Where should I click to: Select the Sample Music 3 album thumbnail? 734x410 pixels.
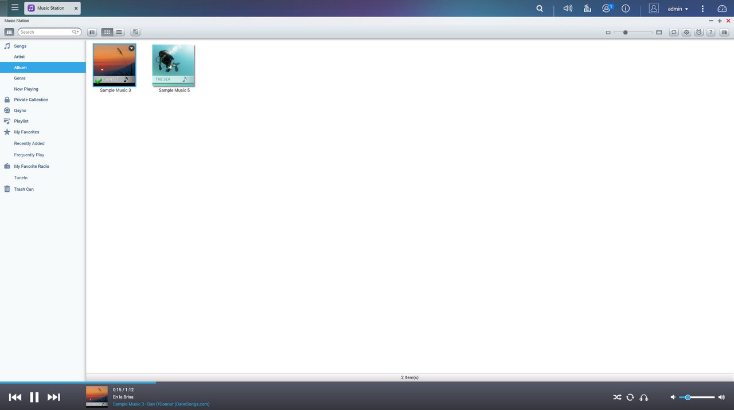click(115, 65)
